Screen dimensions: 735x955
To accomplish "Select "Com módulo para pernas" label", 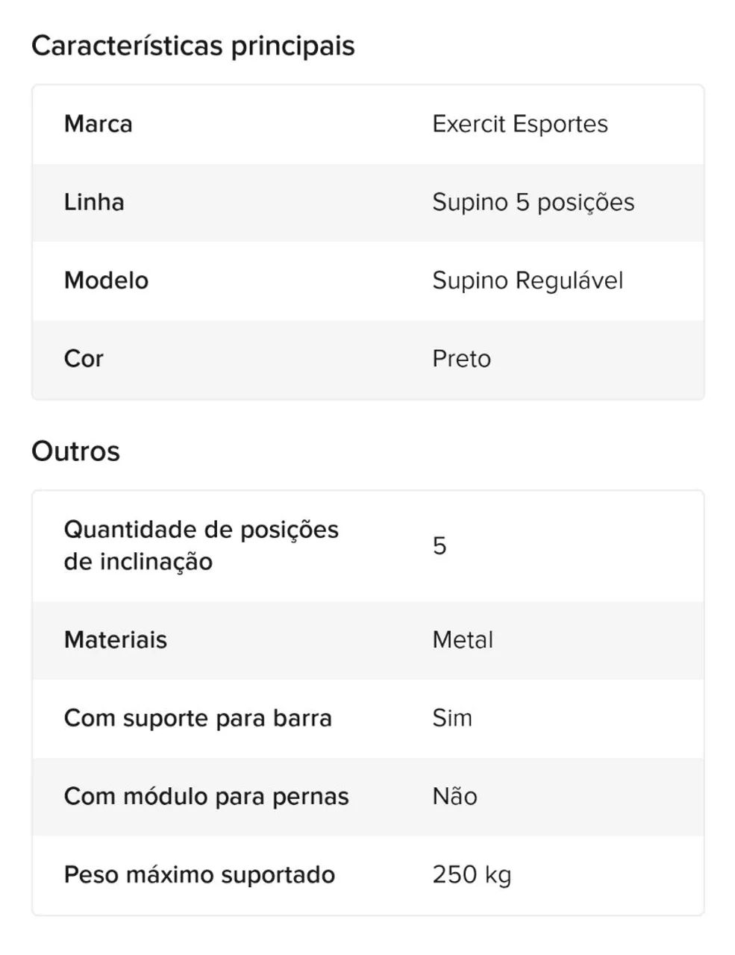I will (207, 797).
